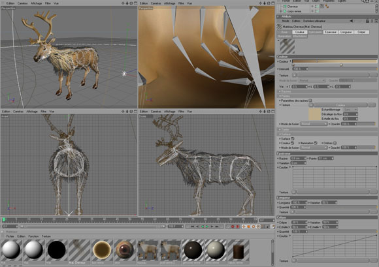Screen dimensions: 379x267
Task: Expand the corps renne object in the tree
Action: [x=280, y=11]
